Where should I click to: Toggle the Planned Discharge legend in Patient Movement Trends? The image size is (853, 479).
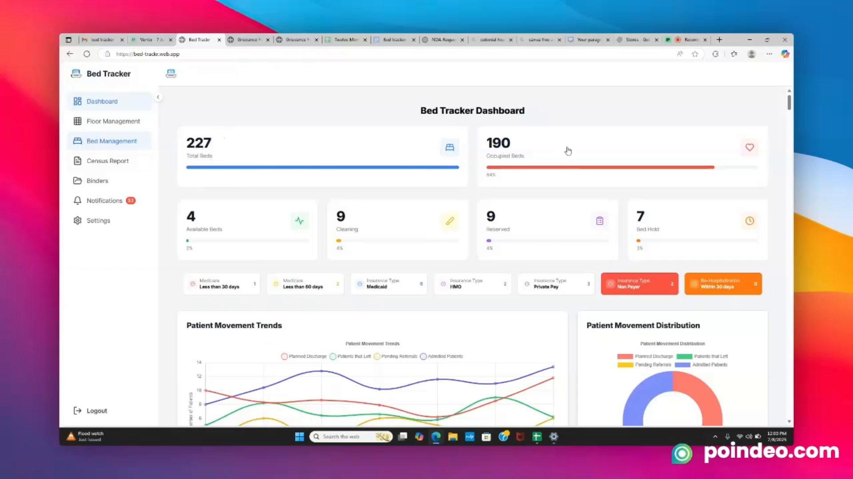(303, 356)
